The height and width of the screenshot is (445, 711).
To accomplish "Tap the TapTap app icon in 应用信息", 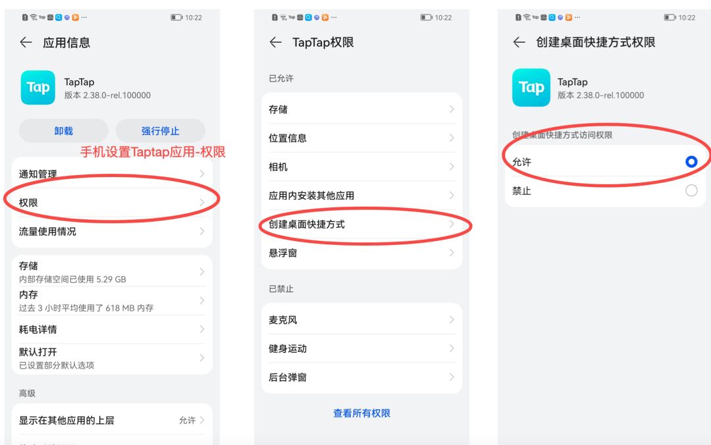I will [x=38, y=88].
